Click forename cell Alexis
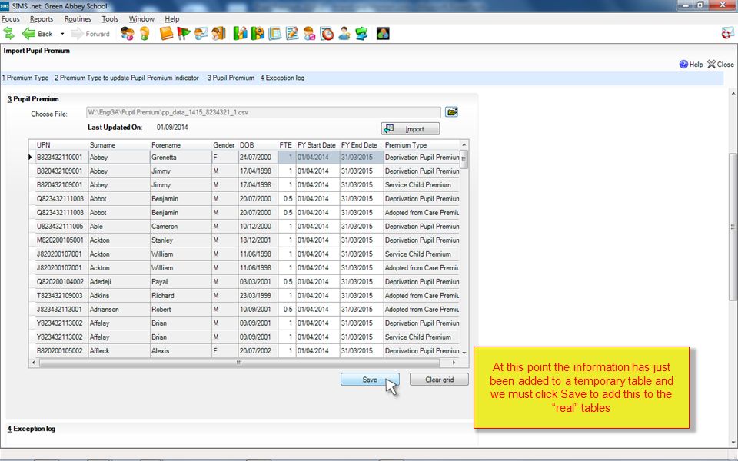This screenshot has height=461, width=738. tap(181, 350)
